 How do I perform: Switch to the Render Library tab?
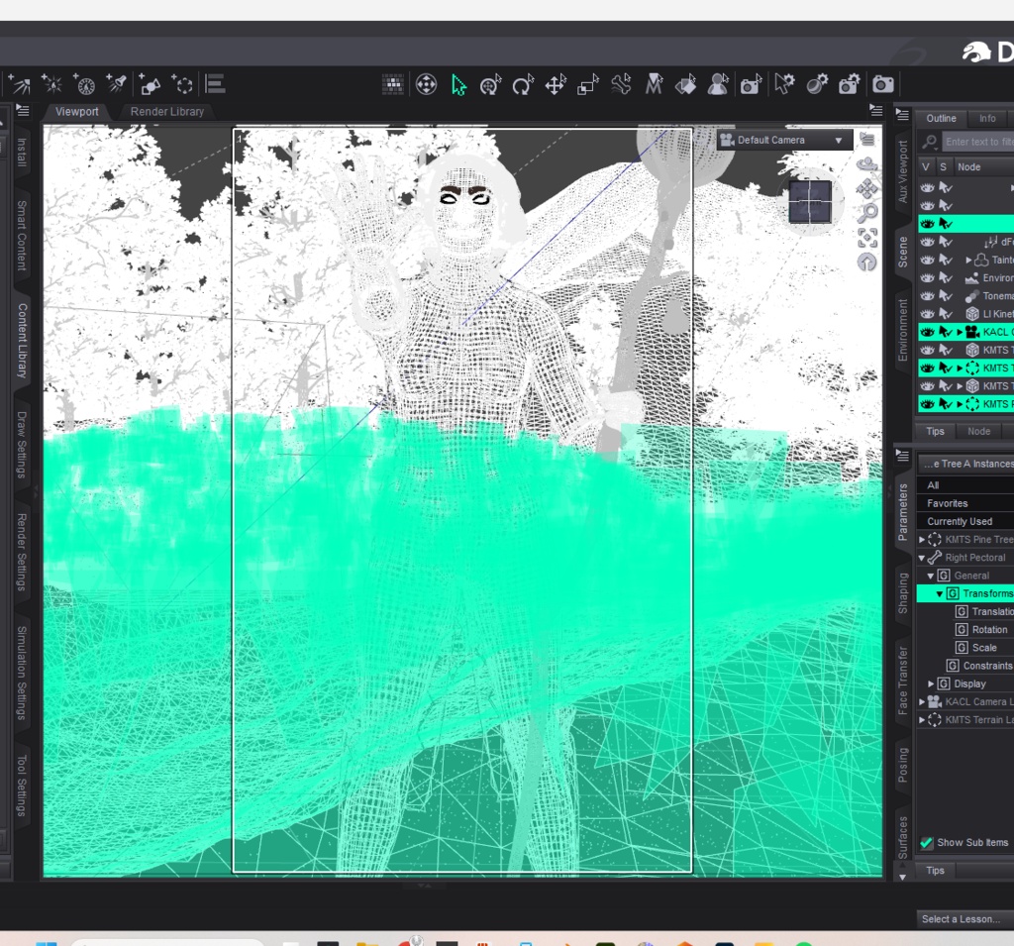coord(166,111)
